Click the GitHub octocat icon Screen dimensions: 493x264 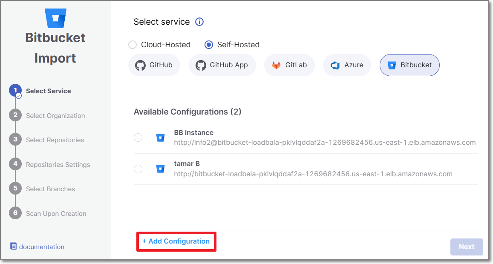pos(140,65)
